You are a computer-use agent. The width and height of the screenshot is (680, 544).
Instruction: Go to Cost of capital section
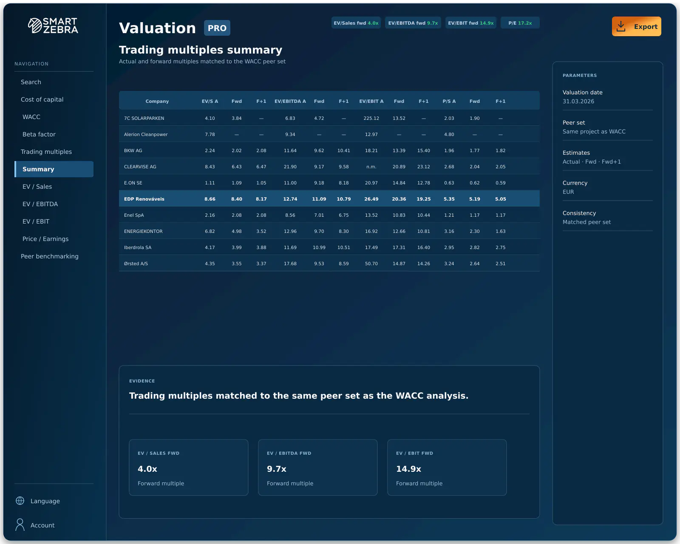pos(54,99)
